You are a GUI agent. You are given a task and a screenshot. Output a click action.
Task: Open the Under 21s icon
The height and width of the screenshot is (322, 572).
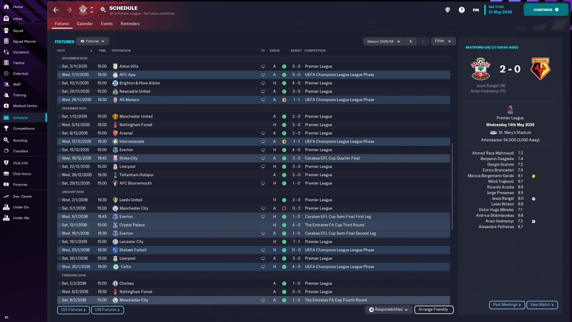pyautogui.click(x=6, y=207)
